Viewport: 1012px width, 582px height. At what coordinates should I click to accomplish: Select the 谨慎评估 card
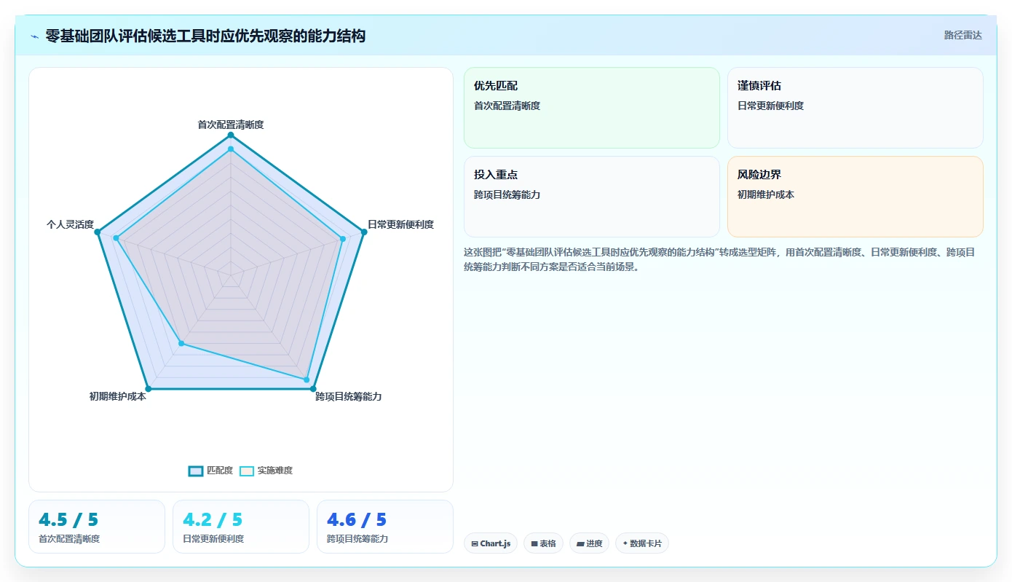855,108
